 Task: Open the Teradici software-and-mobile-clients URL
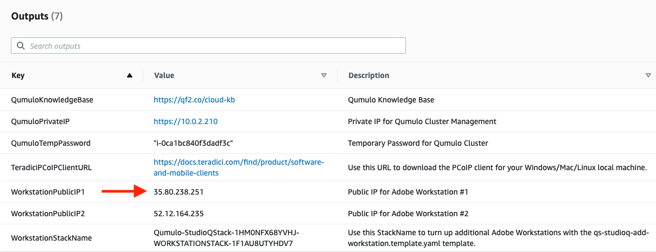pos(239,167)
